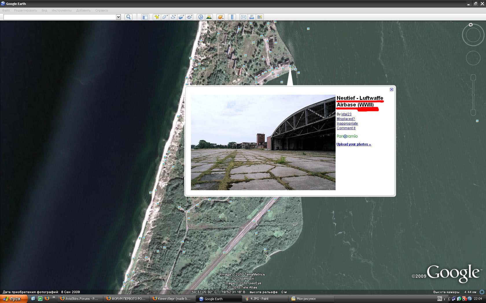Click into the search input field
The width and height of the screenshot is (486, 303).
(60, 17)
